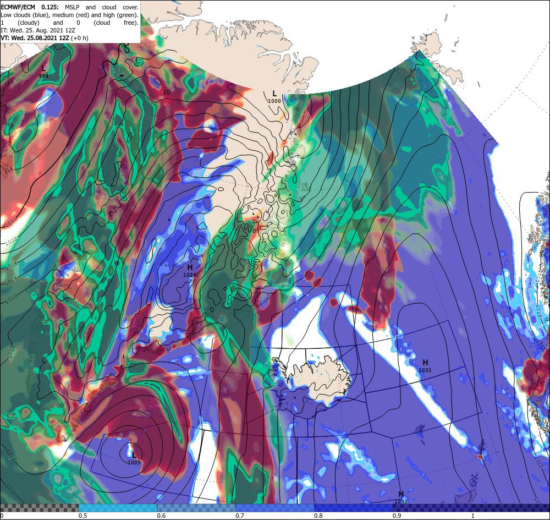Select the 0.8 to 0.9 dark blue scale segment

pyautogui.click(x=353, y=508)
